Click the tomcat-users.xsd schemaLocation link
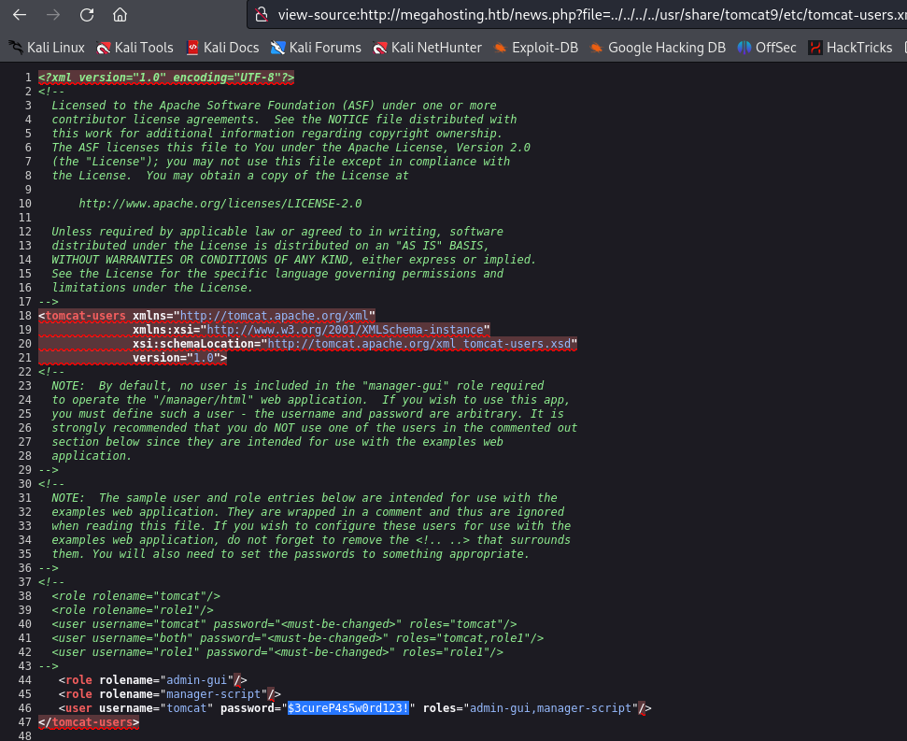Image resolution: width=907 pixels, height=741 pixels. pyautogui.click(x=420, y=344)
